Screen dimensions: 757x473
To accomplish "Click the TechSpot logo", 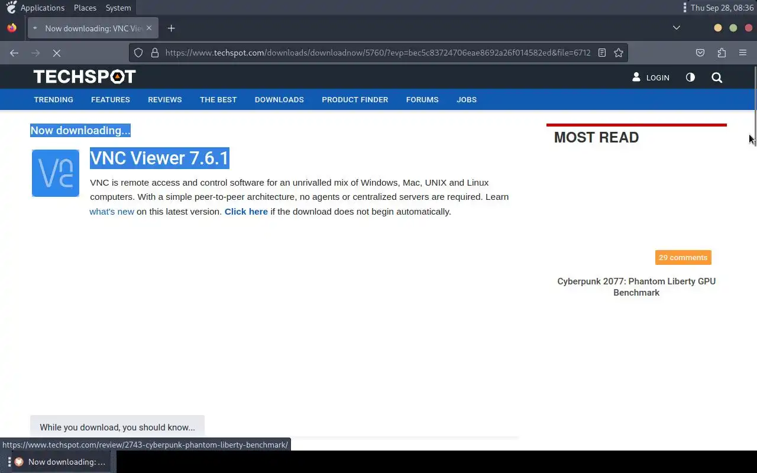I will (x=85, y=77).
